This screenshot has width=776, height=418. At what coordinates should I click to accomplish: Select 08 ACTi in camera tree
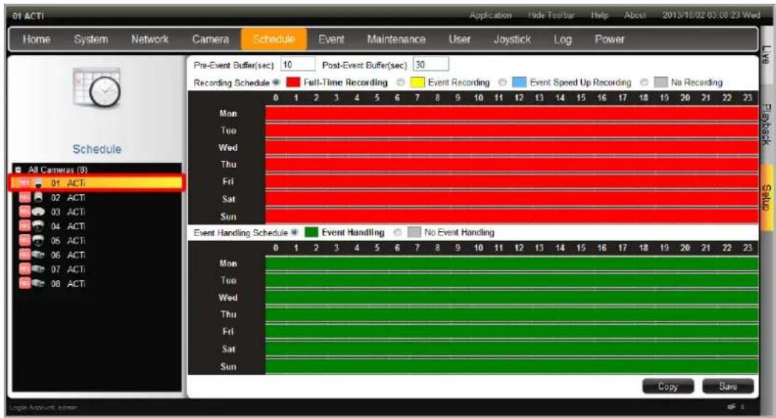click(96, 283)
